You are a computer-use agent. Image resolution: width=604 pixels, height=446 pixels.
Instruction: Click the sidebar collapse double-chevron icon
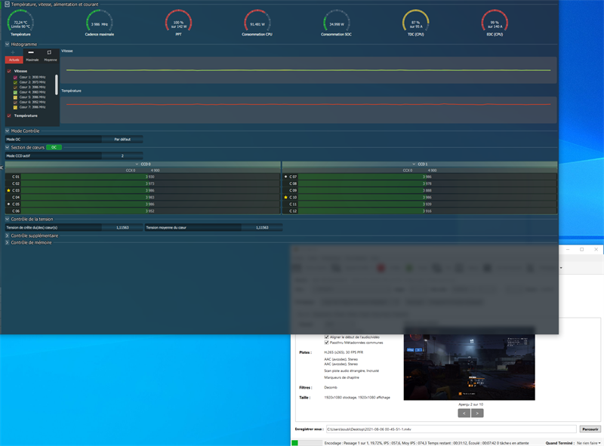coord(2,167)
